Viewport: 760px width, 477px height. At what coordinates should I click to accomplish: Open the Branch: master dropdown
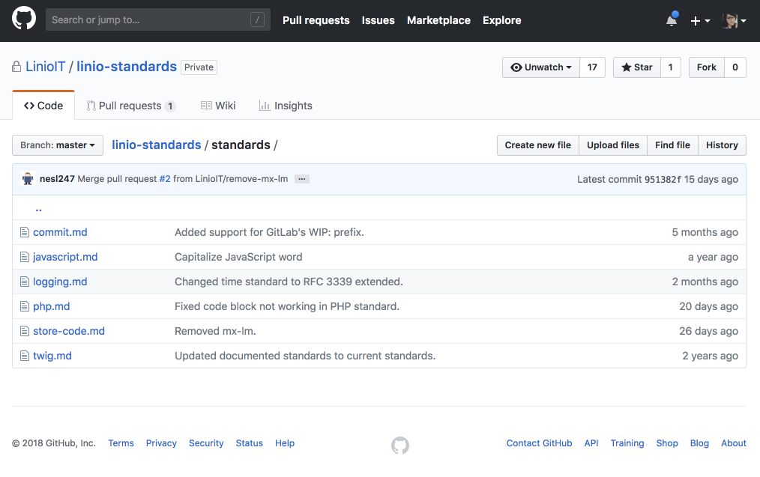click(58, 145)
